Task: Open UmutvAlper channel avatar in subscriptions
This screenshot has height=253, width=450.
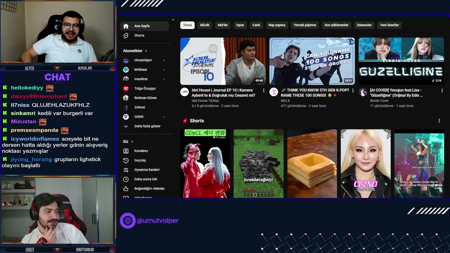Action: 126,60
